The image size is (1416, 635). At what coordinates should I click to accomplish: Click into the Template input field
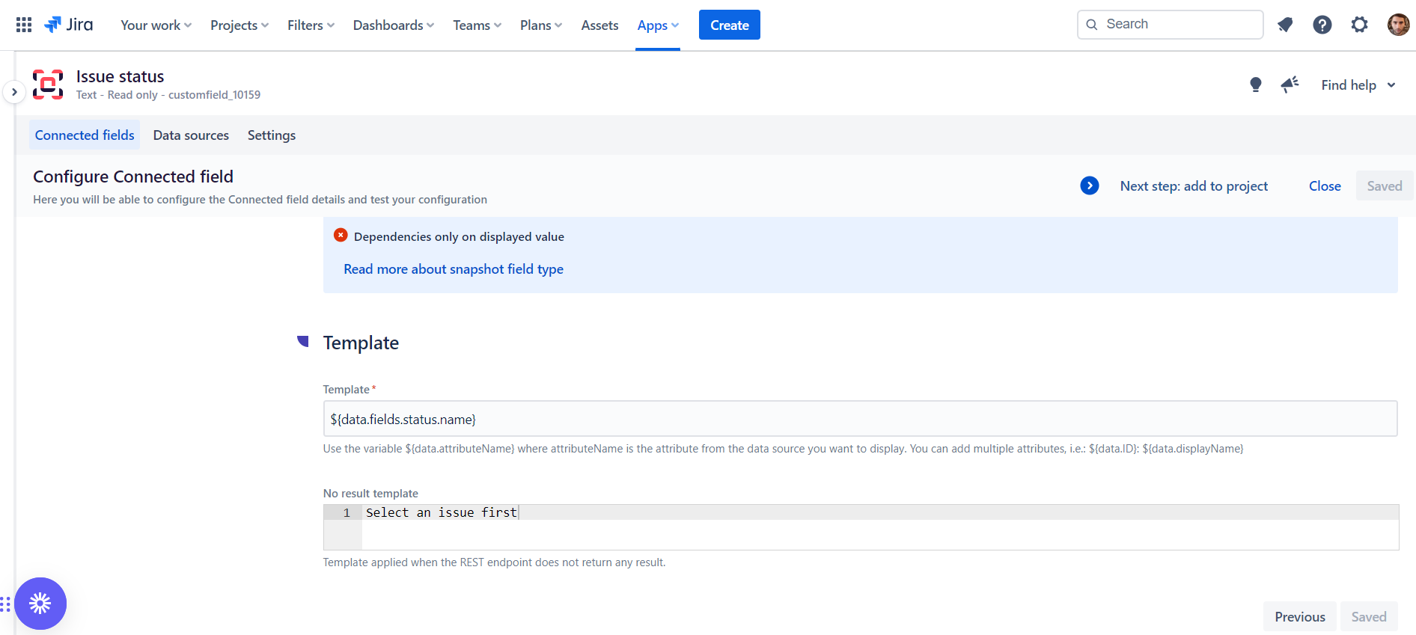tap(859, 419)
